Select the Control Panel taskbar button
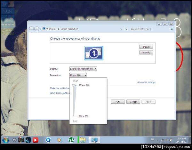This screenshot has width=192, height=150. point(94,140)
